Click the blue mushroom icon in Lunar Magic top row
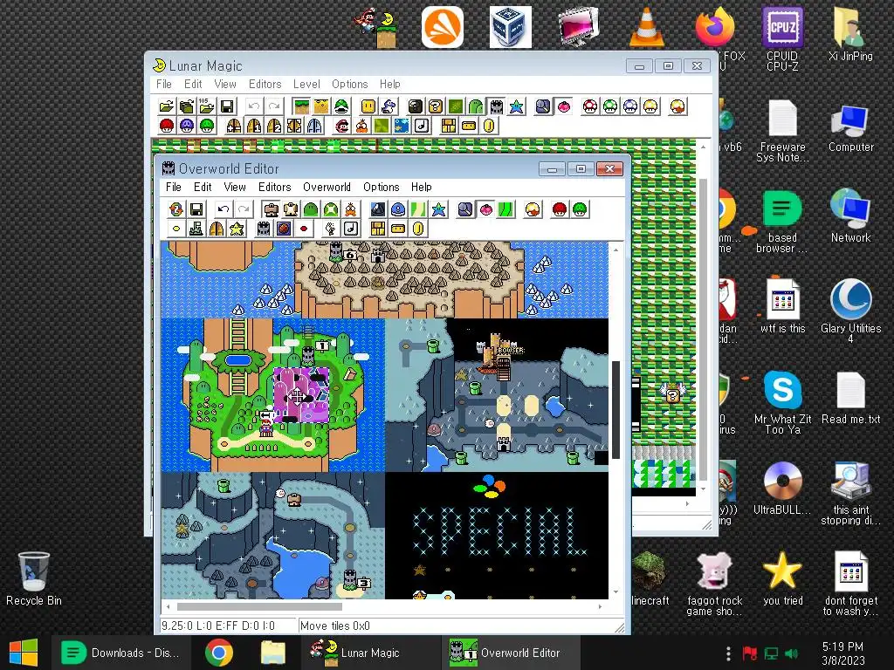 pos(630,106)
